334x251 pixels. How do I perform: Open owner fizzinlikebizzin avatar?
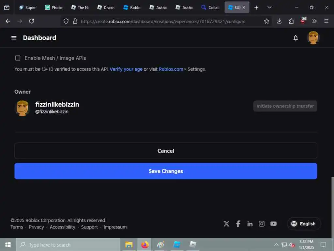23,108
